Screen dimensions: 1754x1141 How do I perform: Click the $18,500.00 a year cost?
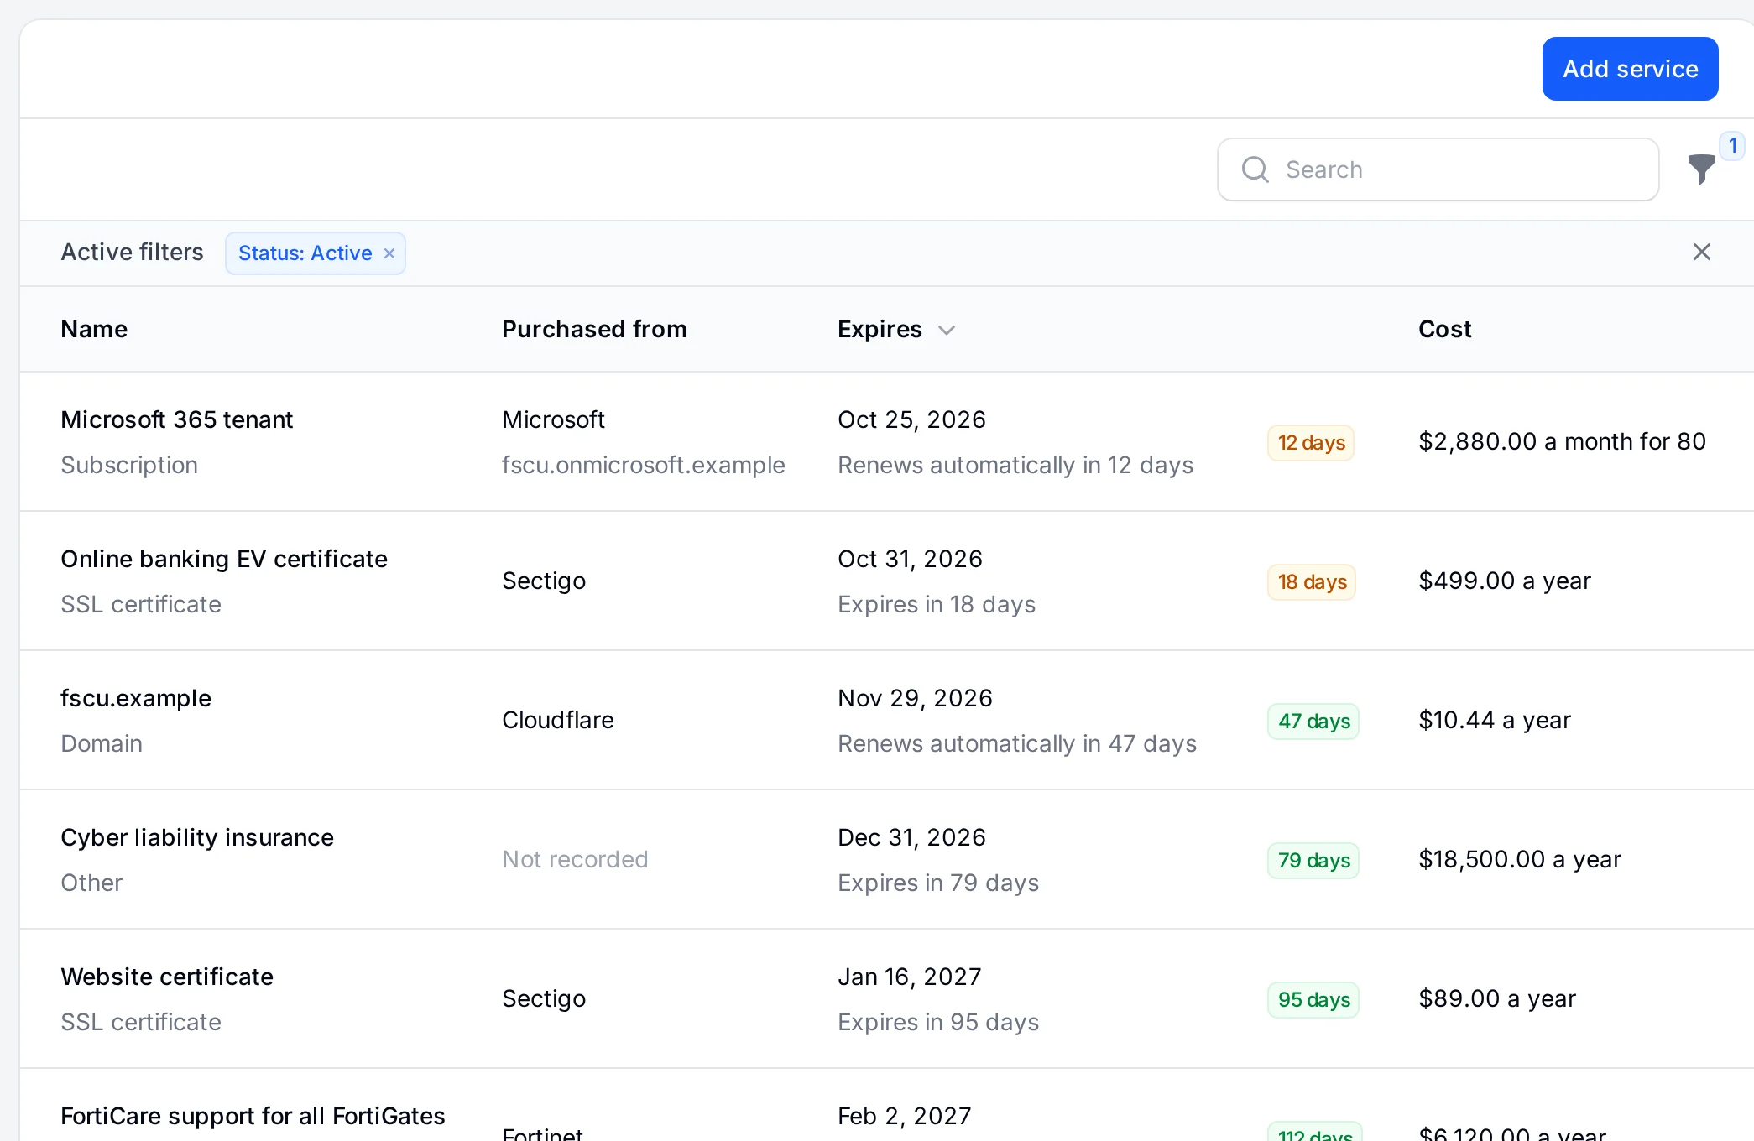point(1520,859)
